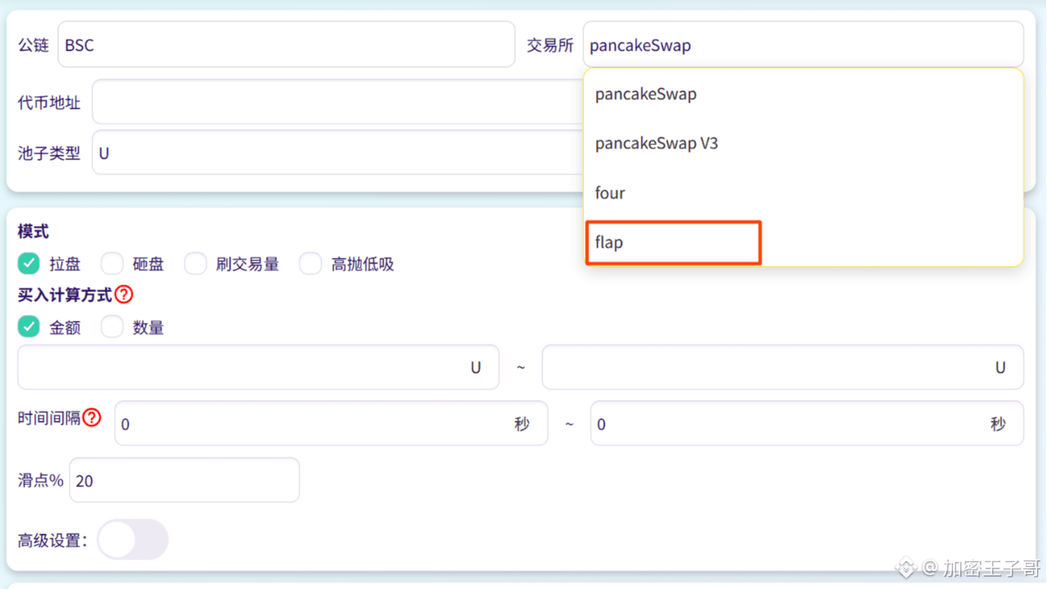Open the 买入计算方式 help question-mark icon
The image size is (1047, 589).
[x=124, y=294]
